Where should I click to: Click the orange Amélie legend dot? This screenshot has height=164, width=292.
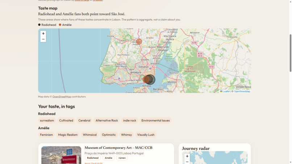point(60,25)
